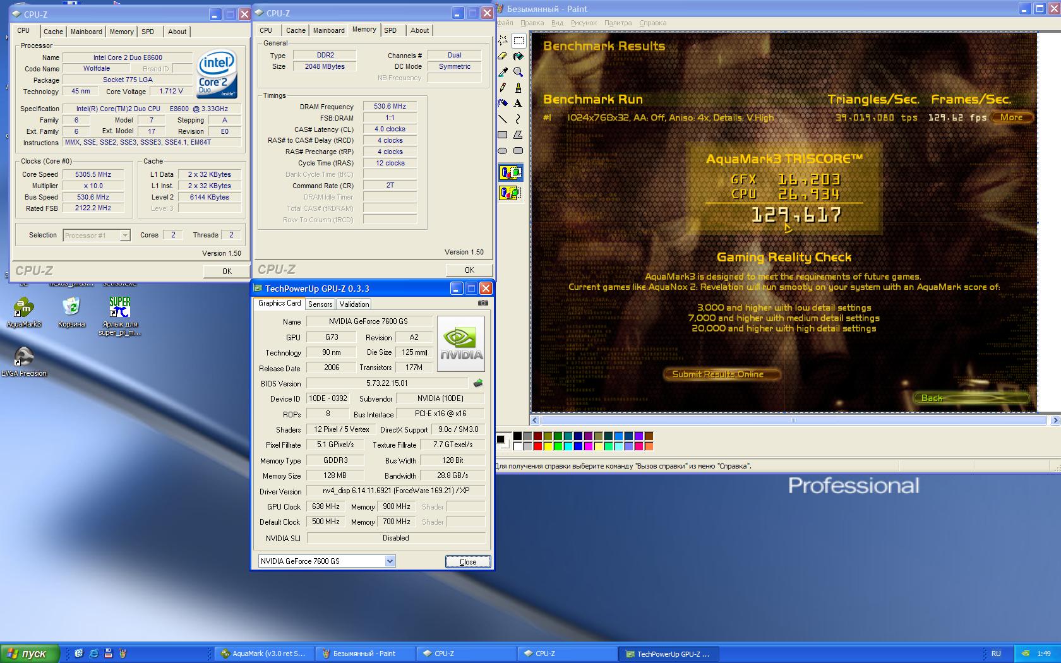Select the Text tool (letter A)

(519, 103)
